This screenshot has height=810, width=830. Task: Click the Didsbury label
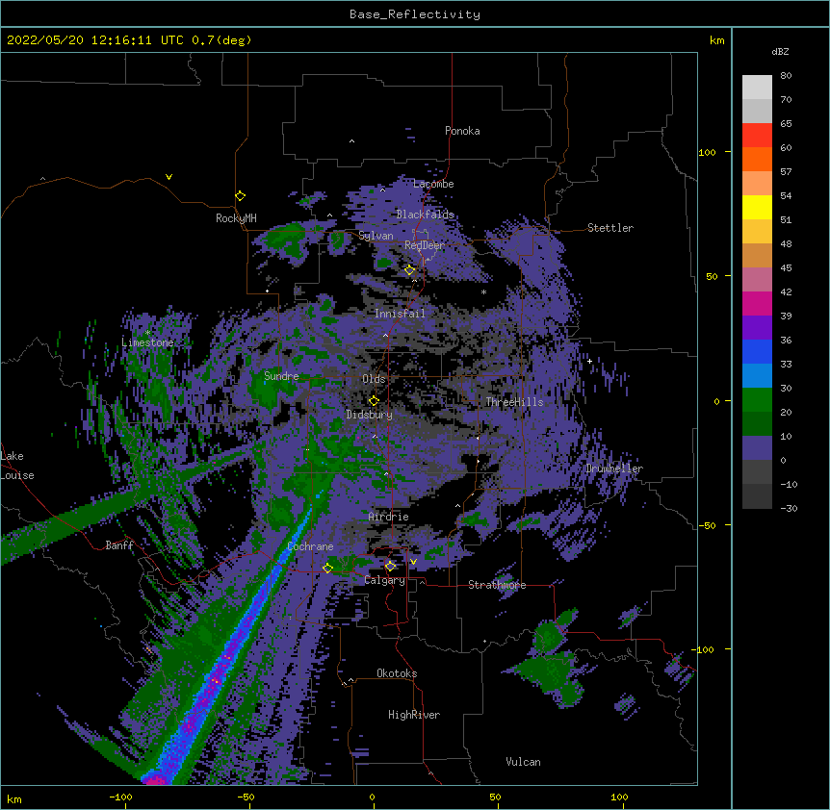tap(369, 415)
